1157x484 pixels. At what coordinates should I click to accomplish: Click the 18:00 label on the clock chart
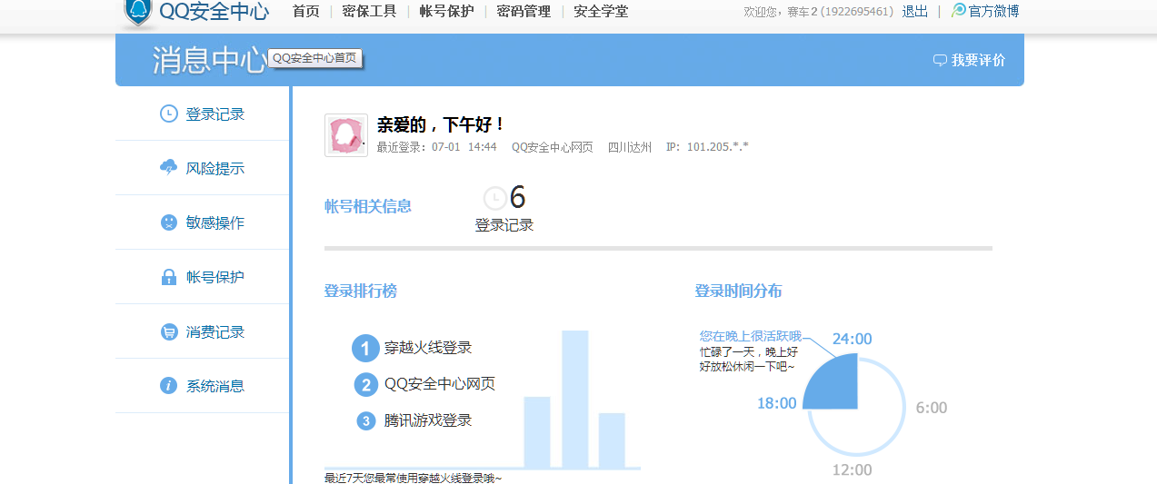tap(777, 403)
